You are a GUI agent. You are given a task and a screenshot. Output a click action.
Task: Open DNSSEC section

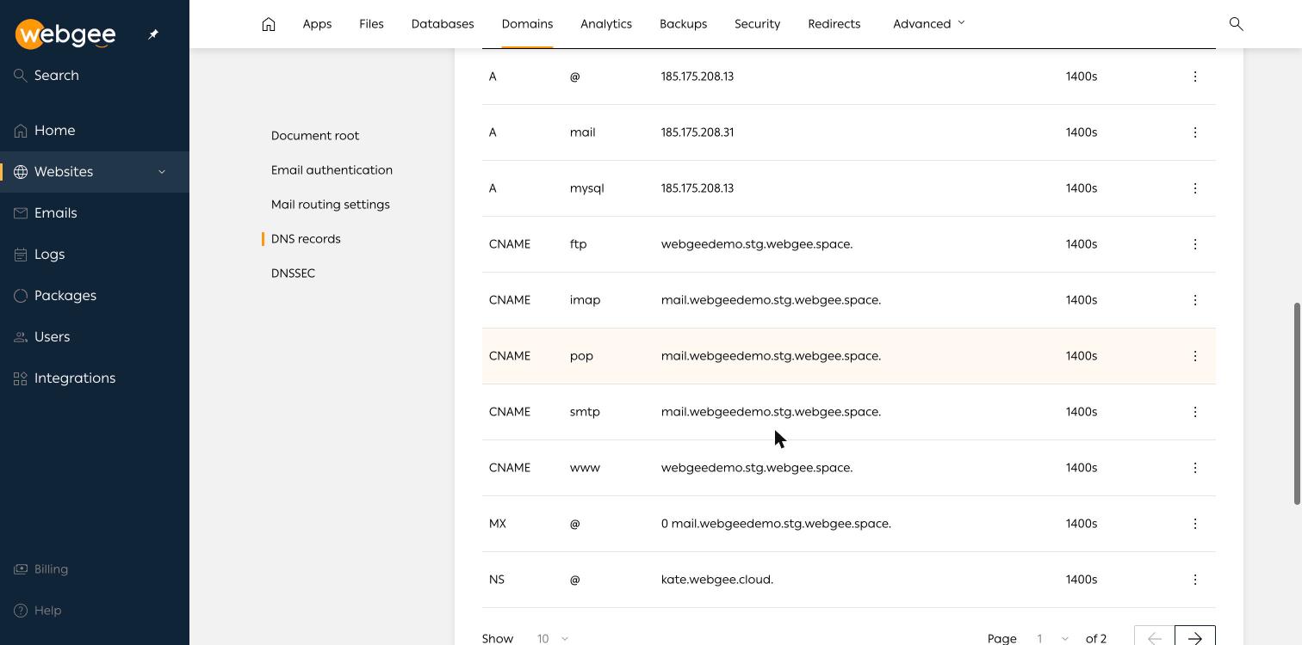pos(293,273)
